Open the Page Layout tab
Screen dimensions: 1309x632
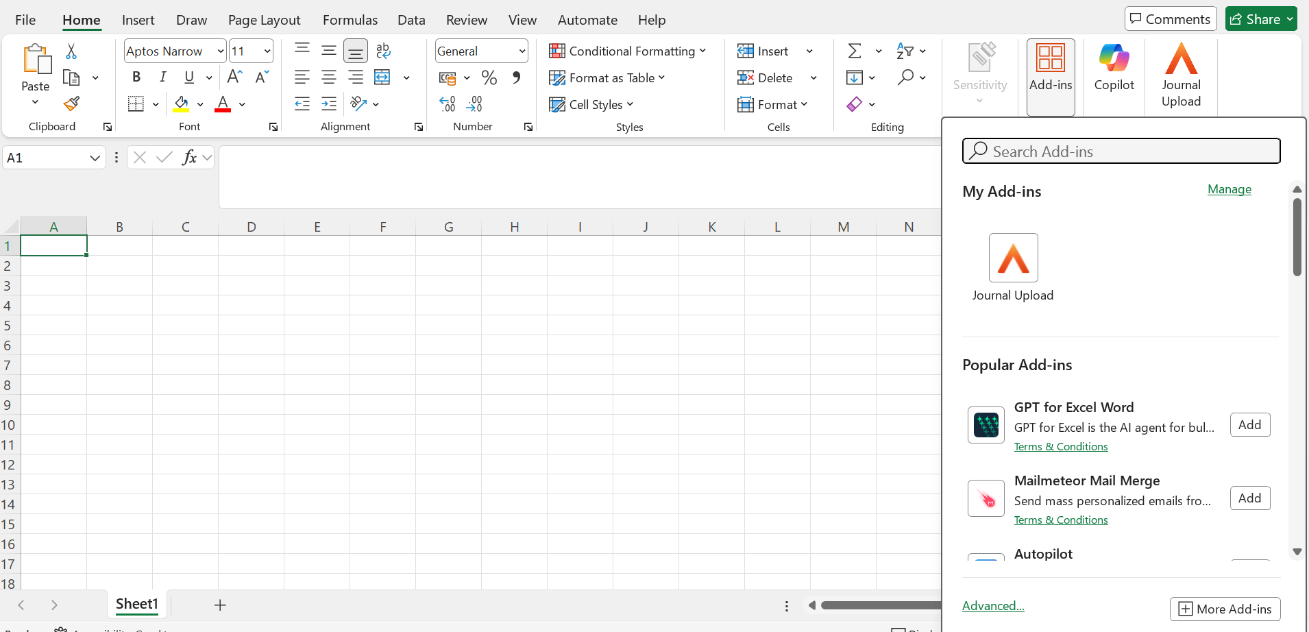tap(264, 20)
